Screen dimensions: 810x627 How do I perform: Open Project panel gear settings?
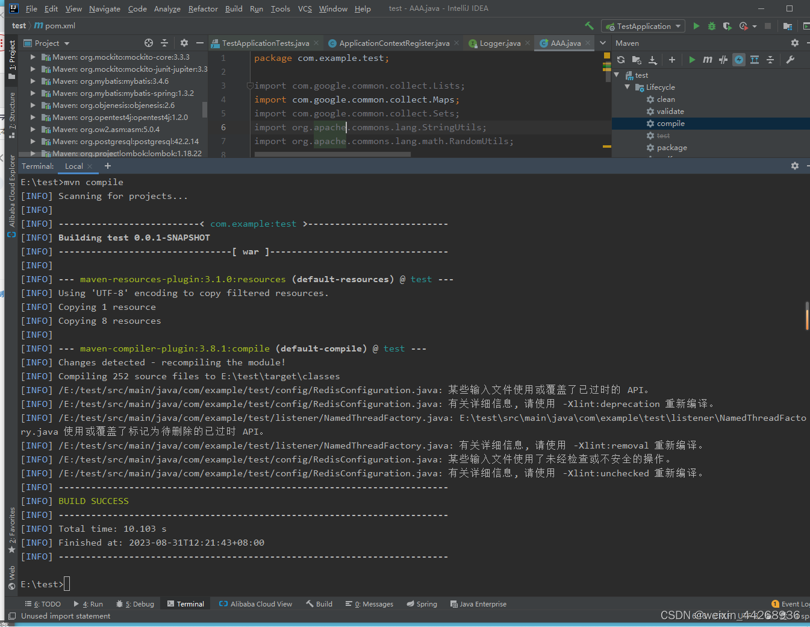(x=184, y=43)
